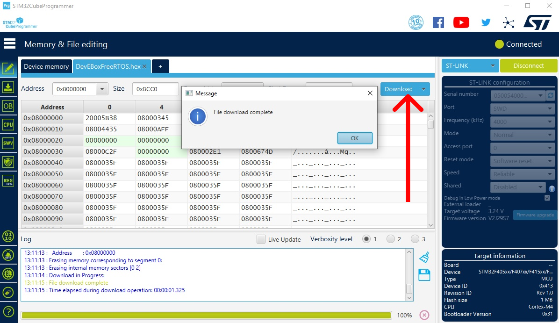Switch to DevEBoxFreeRTOS.hex tab

(x=108, y=66)
